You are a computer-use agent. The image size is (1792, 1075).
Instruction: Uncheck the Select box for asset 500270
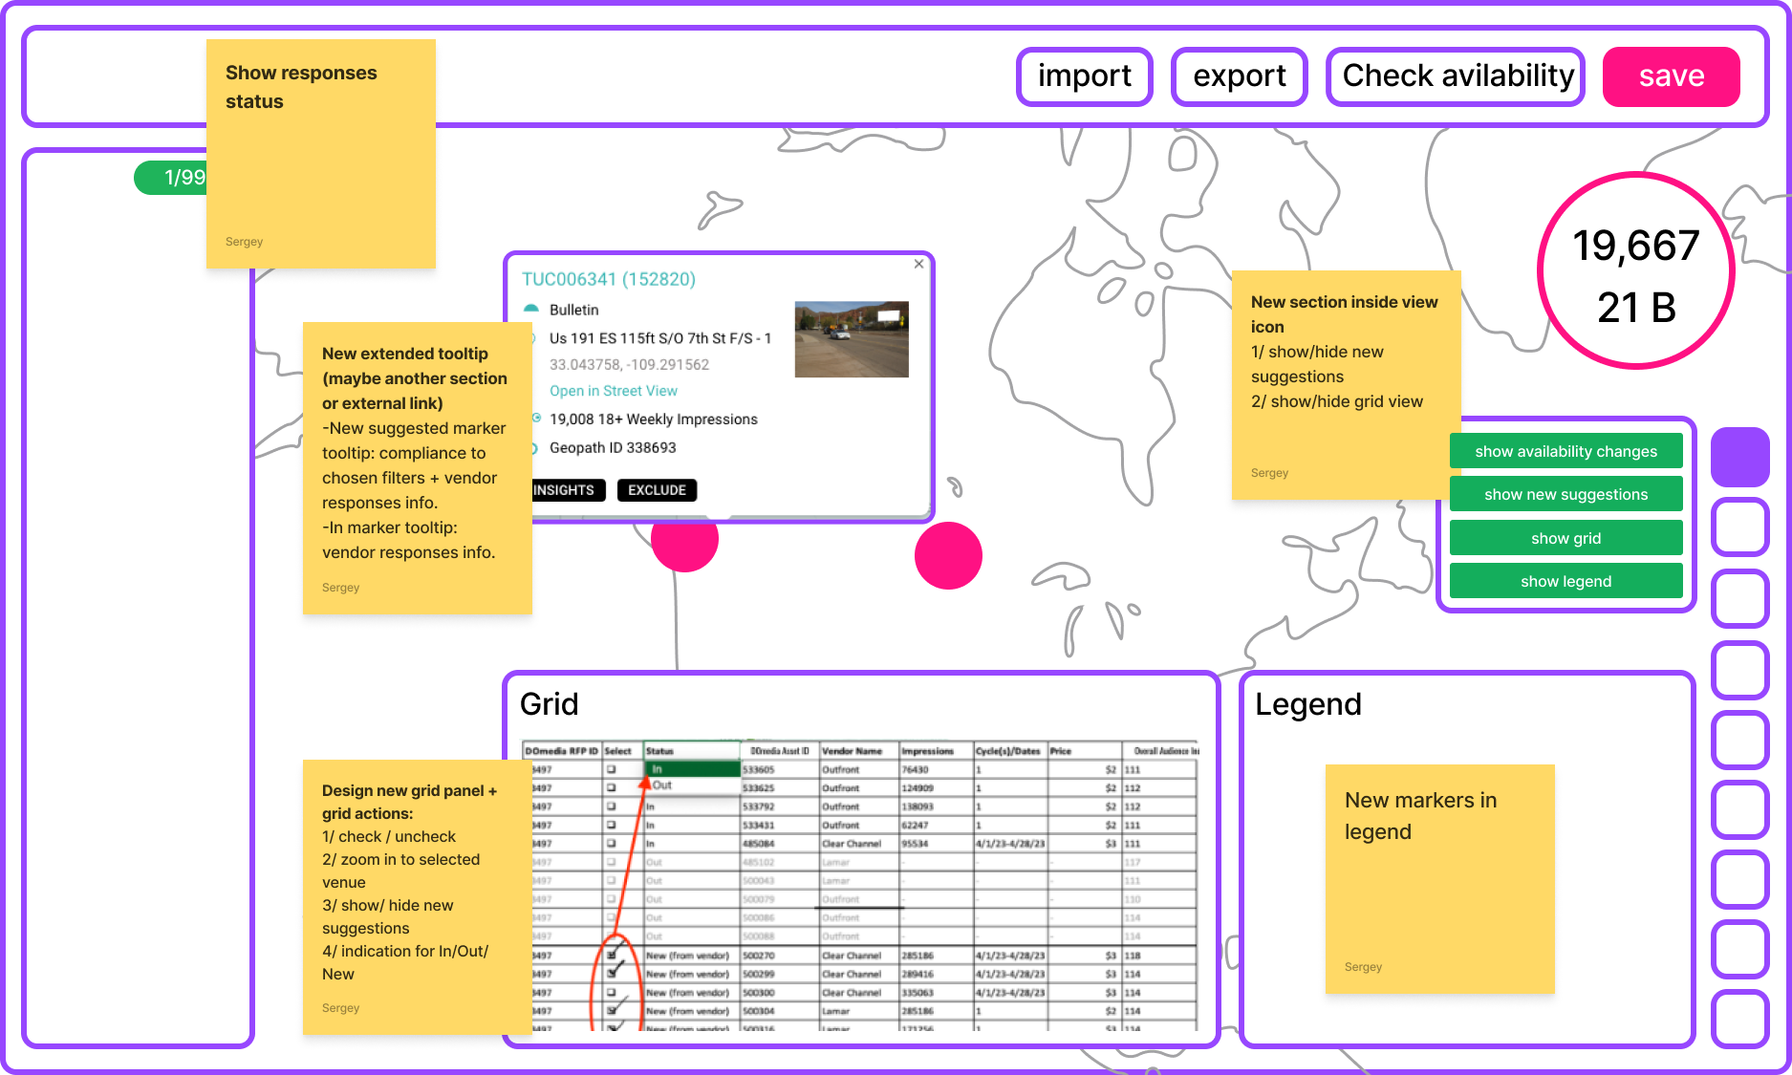pos(612,955)
